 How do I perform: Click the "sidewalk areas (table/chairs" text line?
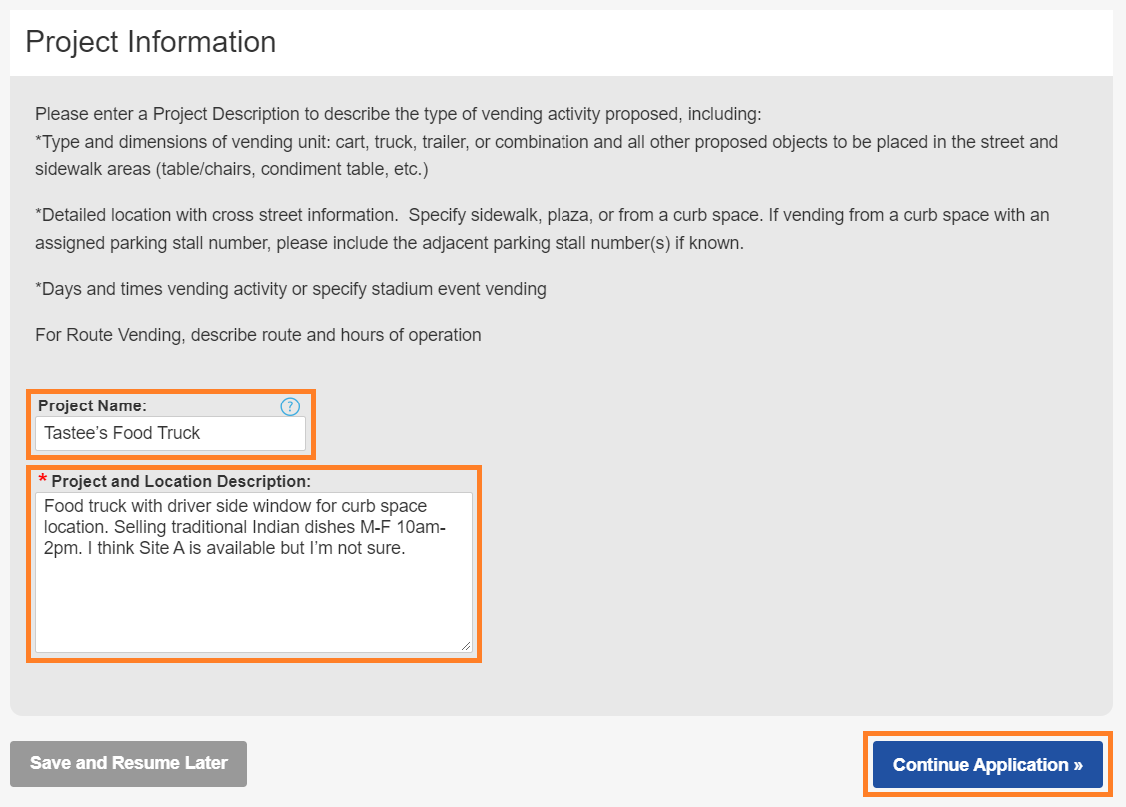coord(231,169)
